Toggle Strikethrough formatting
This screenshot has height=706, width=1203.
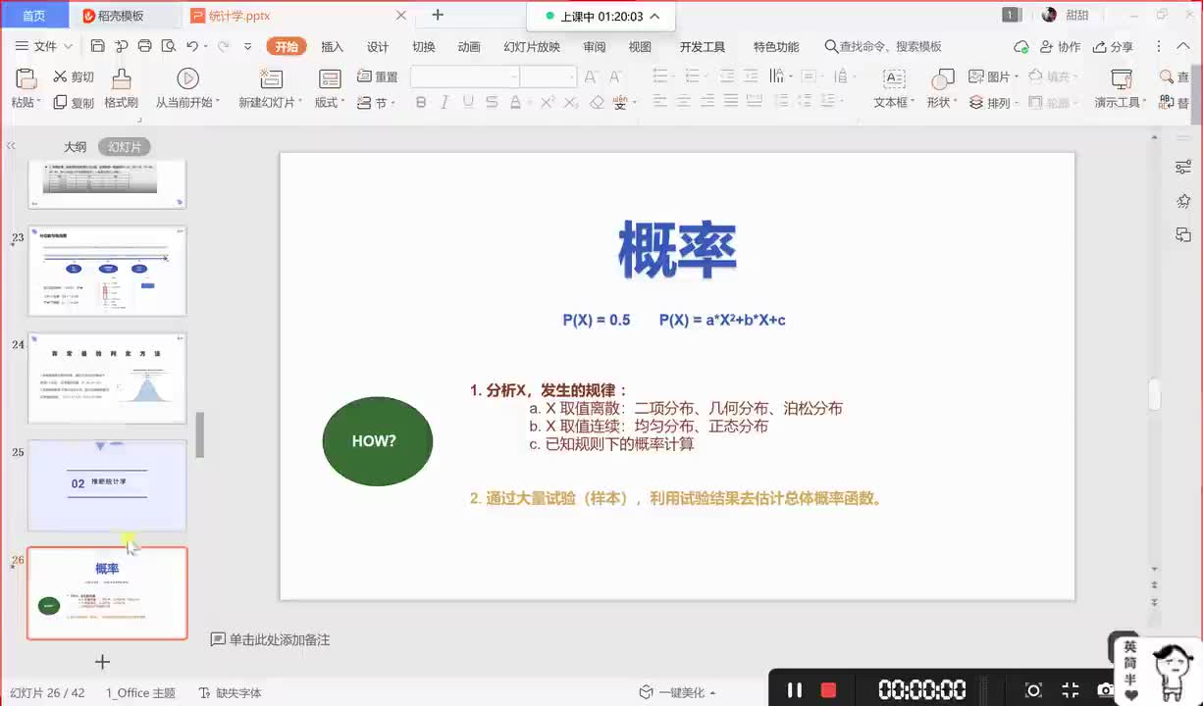point(492,102)
